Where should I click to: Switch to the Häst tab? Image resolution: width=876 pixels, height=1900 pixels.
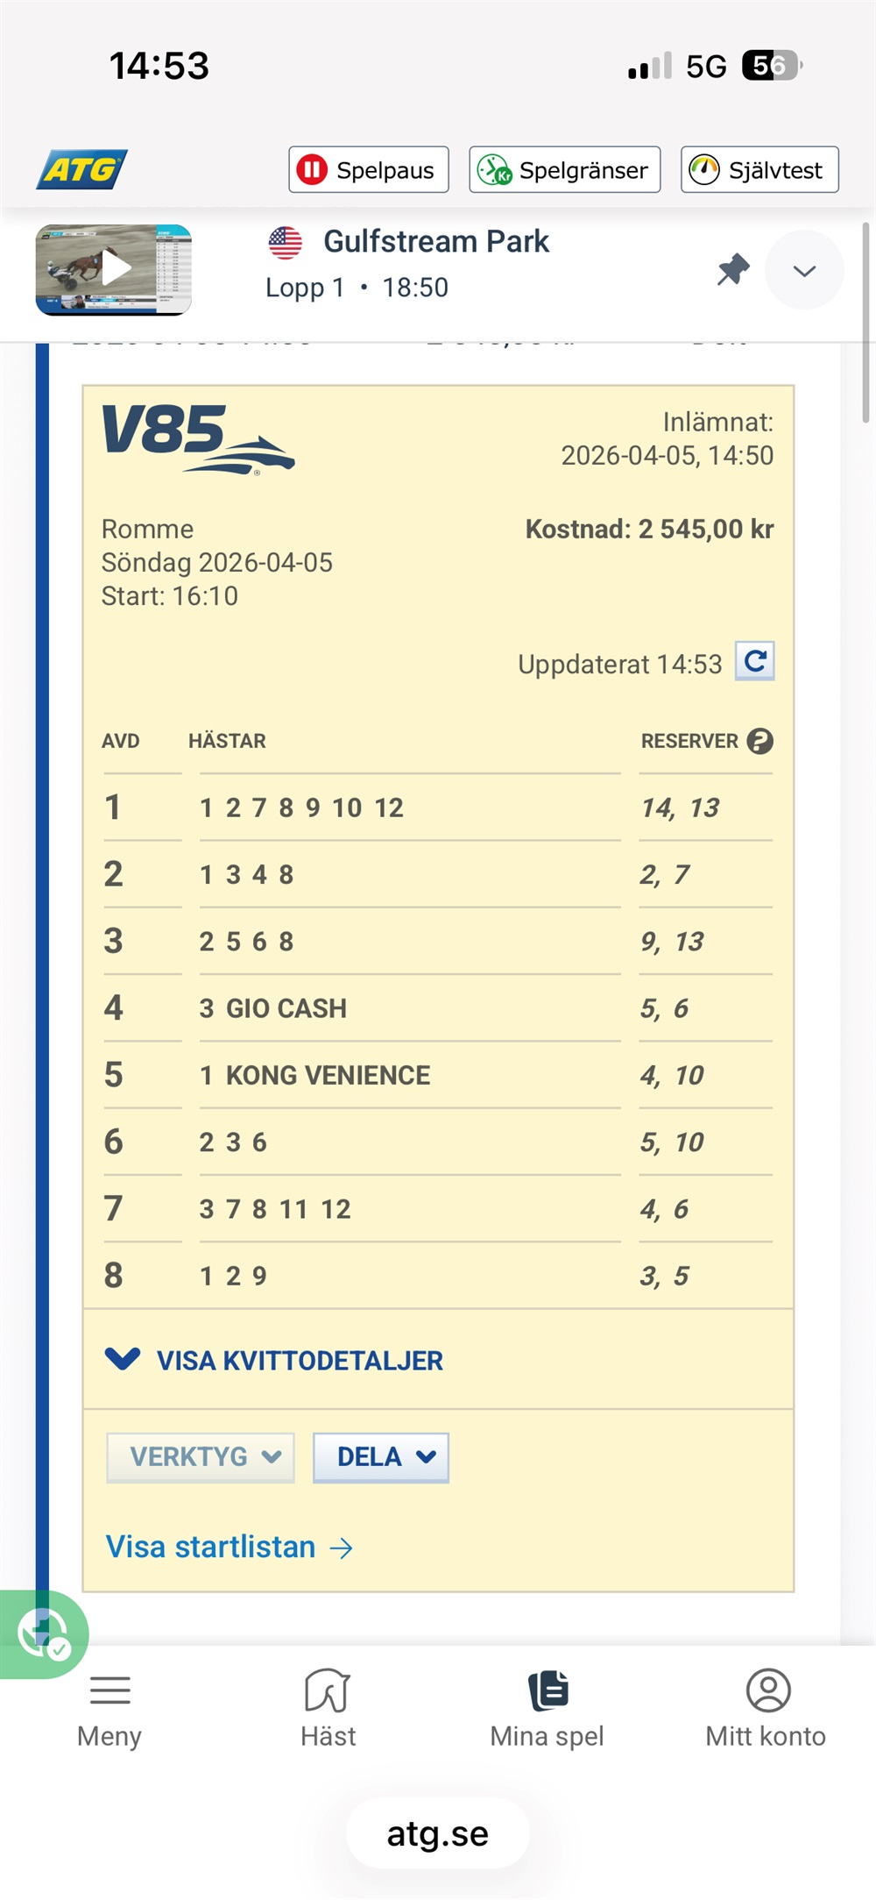click(x=328, y=1708)
